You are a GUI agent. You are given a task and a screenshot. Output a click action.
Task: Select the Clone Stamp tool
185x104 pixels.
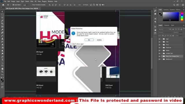point(2,39)
